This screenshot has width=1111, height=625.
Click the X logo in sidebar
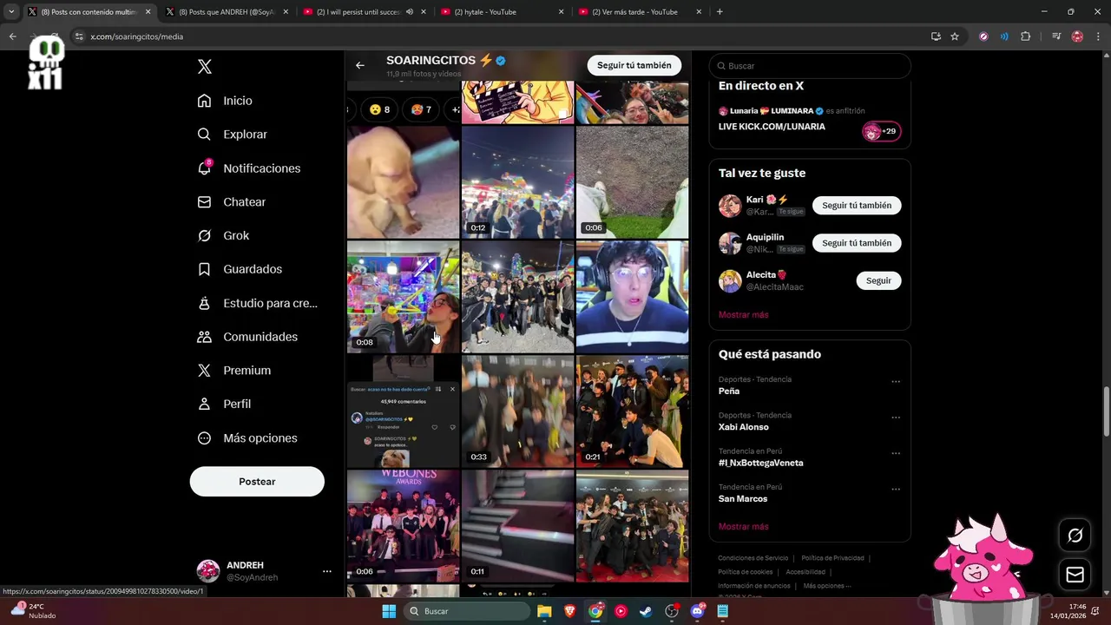click(x=205, y=67)
